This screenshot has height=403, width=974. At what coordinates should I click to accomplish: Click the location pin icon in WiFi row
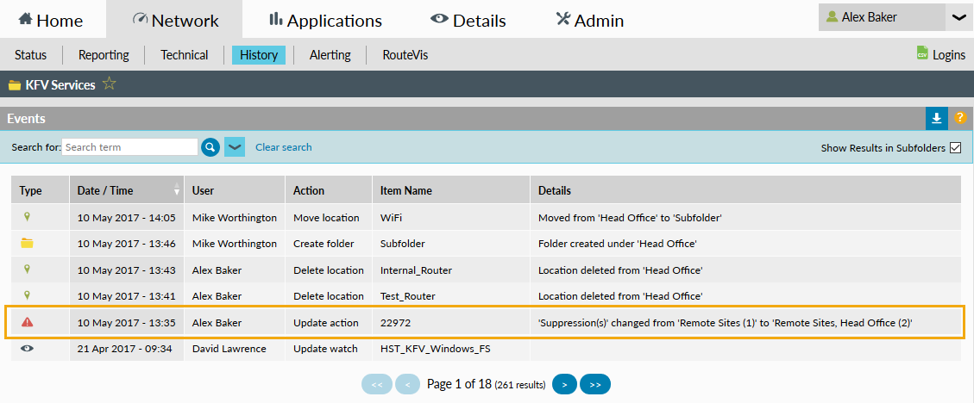[x=27, y=217]
